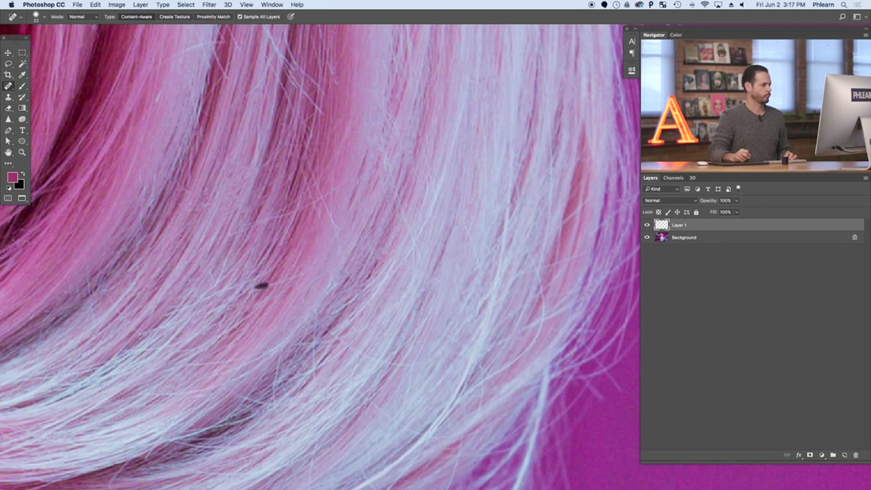
Task: Click the Photoshop search magnifier icon
Action: [842, 16]
